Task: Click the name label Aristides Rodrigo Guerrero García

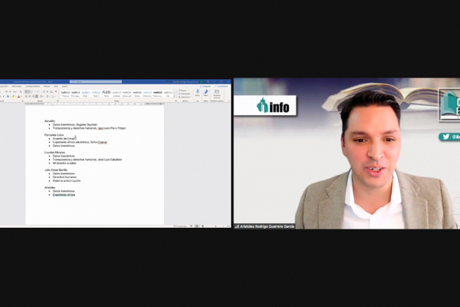Action: coord(267,226)
